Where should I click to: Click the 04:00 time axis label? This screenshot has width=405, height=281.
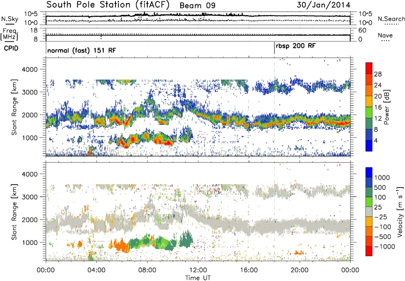pyautogui.click(x=97, y=270)
